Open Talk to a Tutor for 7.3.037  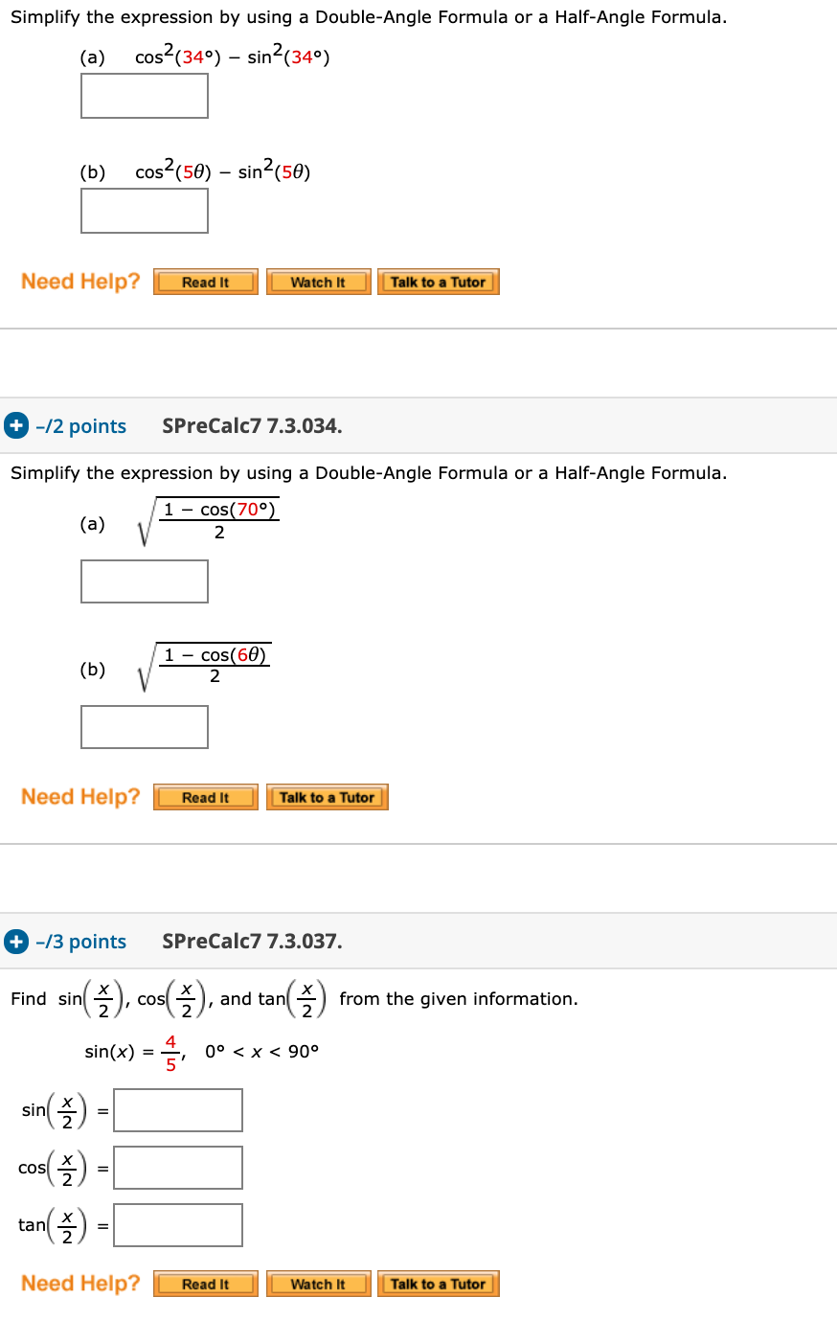(439, 1284)
